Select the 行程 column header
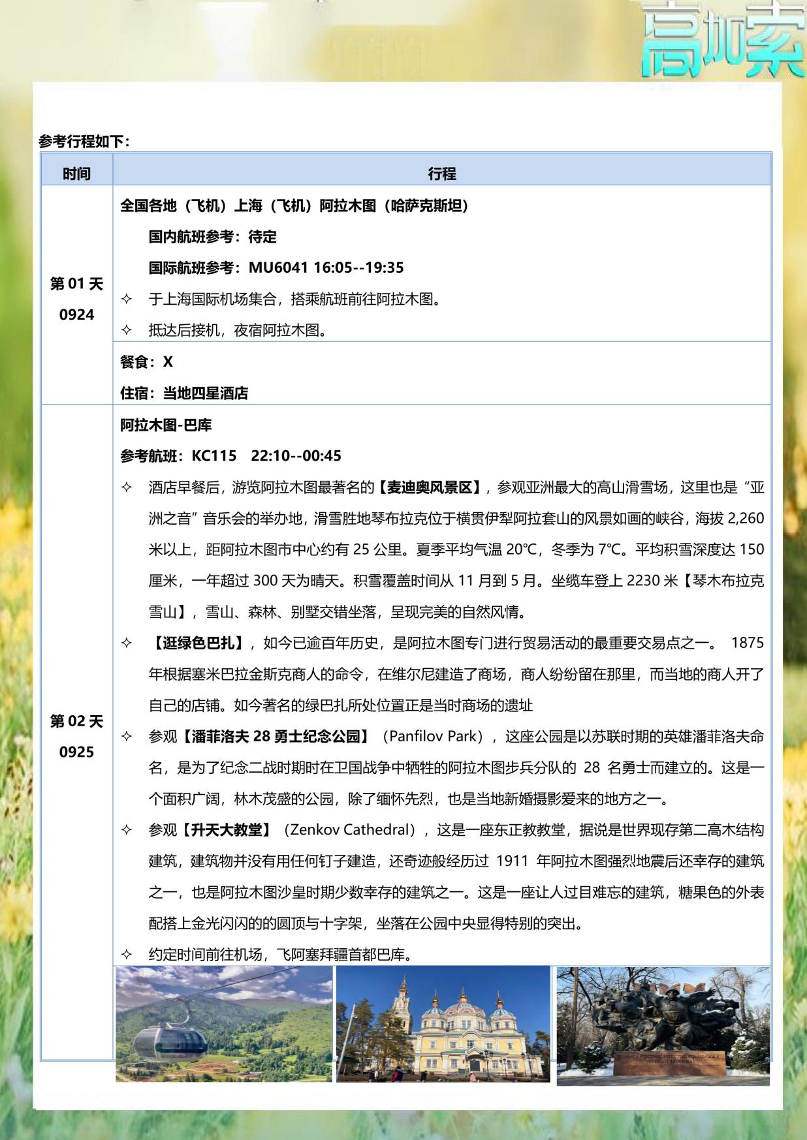 click(x=441, y=174)
